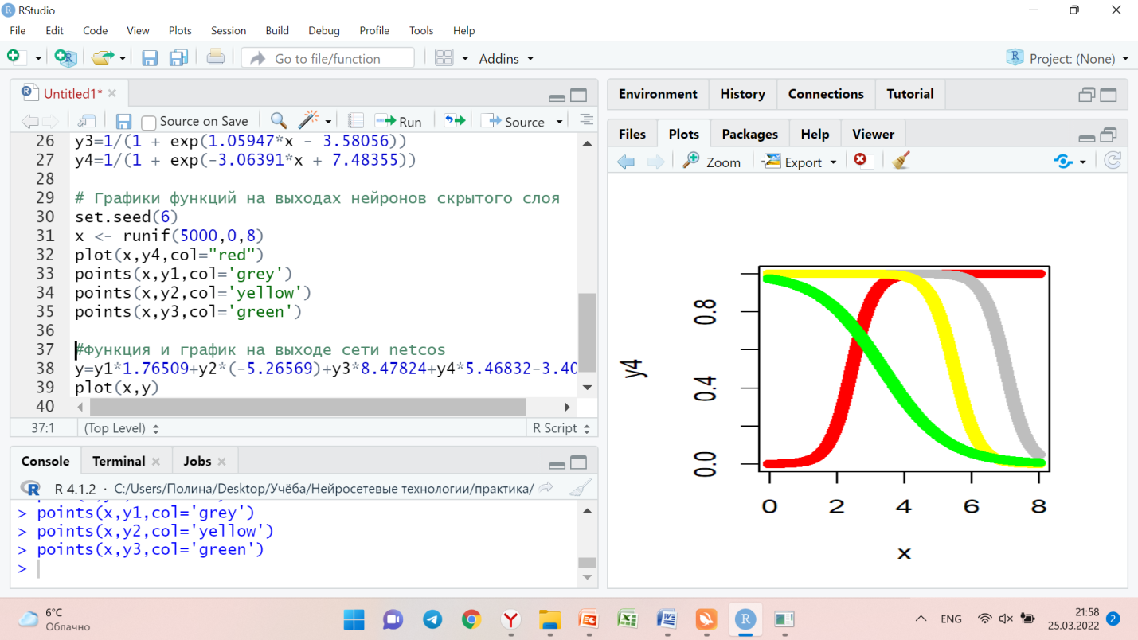Expand the panes layout dropdown arrow

[465, 58]
